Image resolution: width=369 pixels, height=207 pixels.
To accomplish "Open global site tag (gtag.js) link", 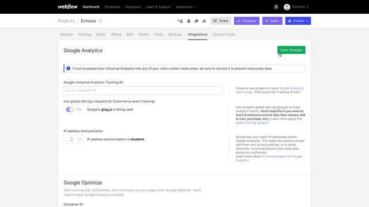I will [252, 122].
